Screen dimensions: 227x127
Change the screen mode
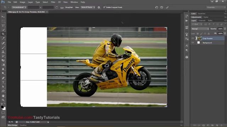[x=3, y=117]
